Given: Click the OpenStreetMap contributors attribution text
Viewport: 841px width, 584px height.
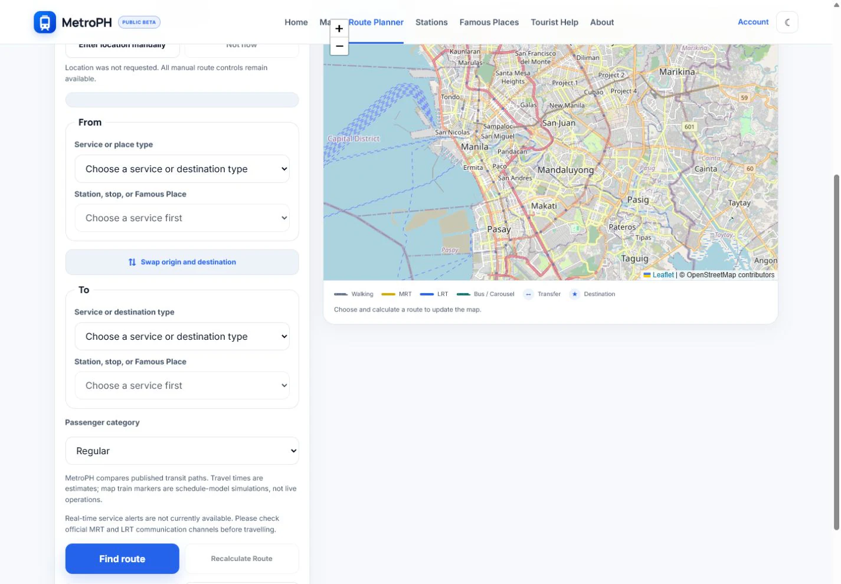Looking at the screenshot, I should [730, 275].
